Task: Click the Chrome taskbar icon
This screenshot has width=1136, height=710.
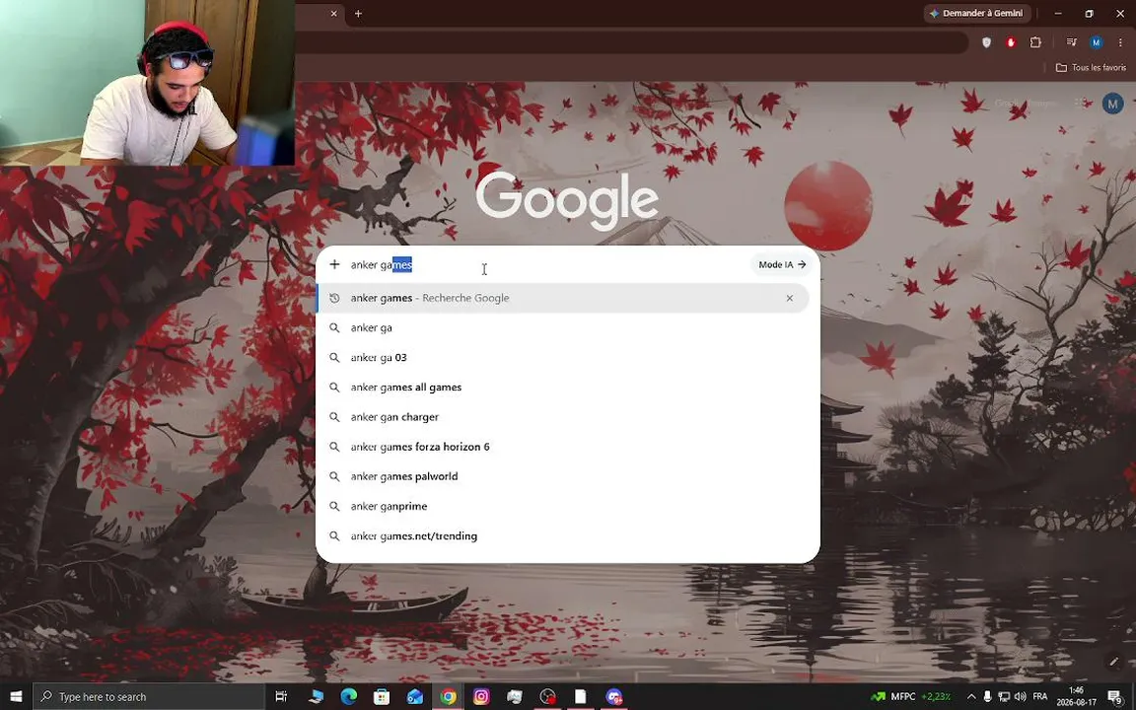Action: [448, 696]
